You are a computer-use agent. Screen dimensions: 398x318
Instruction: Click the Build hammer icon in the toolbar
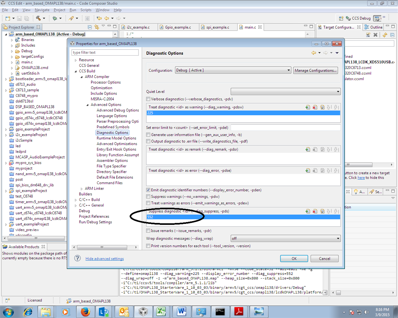coord(39,18)
